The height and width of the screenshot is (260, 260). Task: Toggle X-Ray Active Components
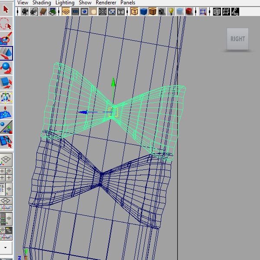coord(226,12)
